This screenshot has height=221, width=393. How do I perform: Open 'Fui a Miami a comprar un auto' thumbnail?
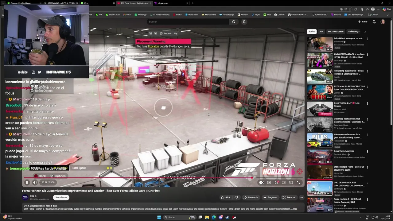(320, 44)
